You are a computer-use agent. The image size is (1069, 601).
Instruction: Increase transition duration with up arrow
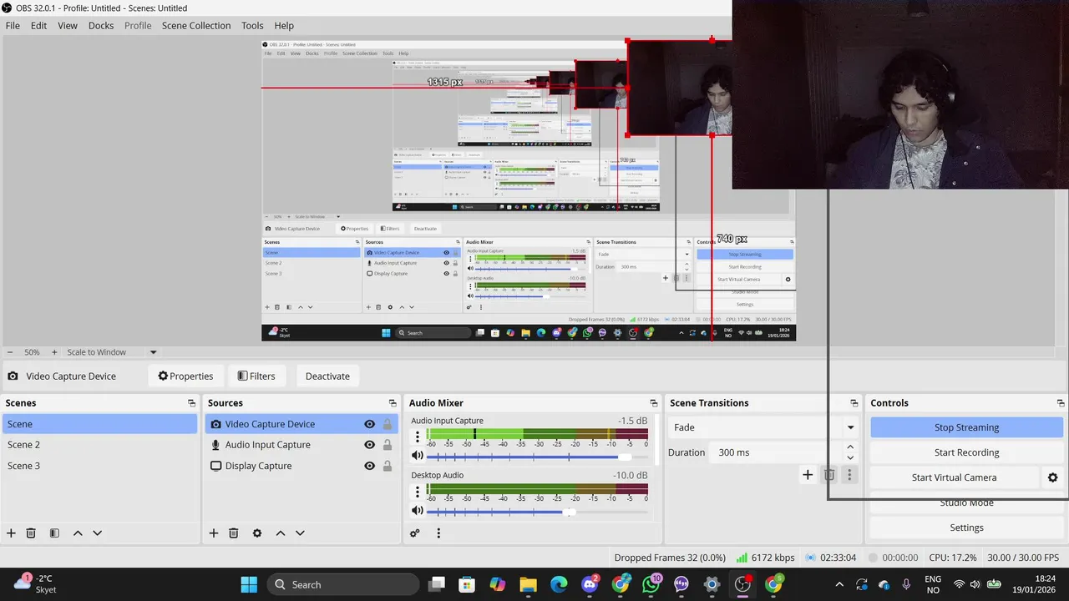850,447
